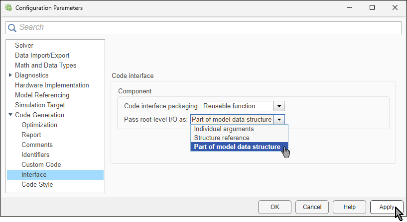Click the search magnifier icon
This screenshot has height=222, width=407.
click(x=12, y=27)
